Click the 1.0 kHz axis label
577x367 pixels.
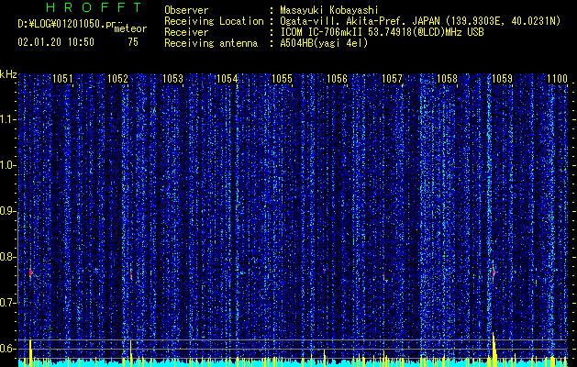pyautogui.click(x=7, y=166)
